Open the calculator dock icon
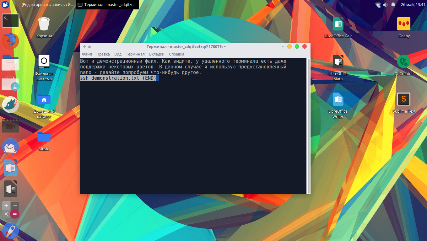 pyautogui.click(x=10, y=210)
